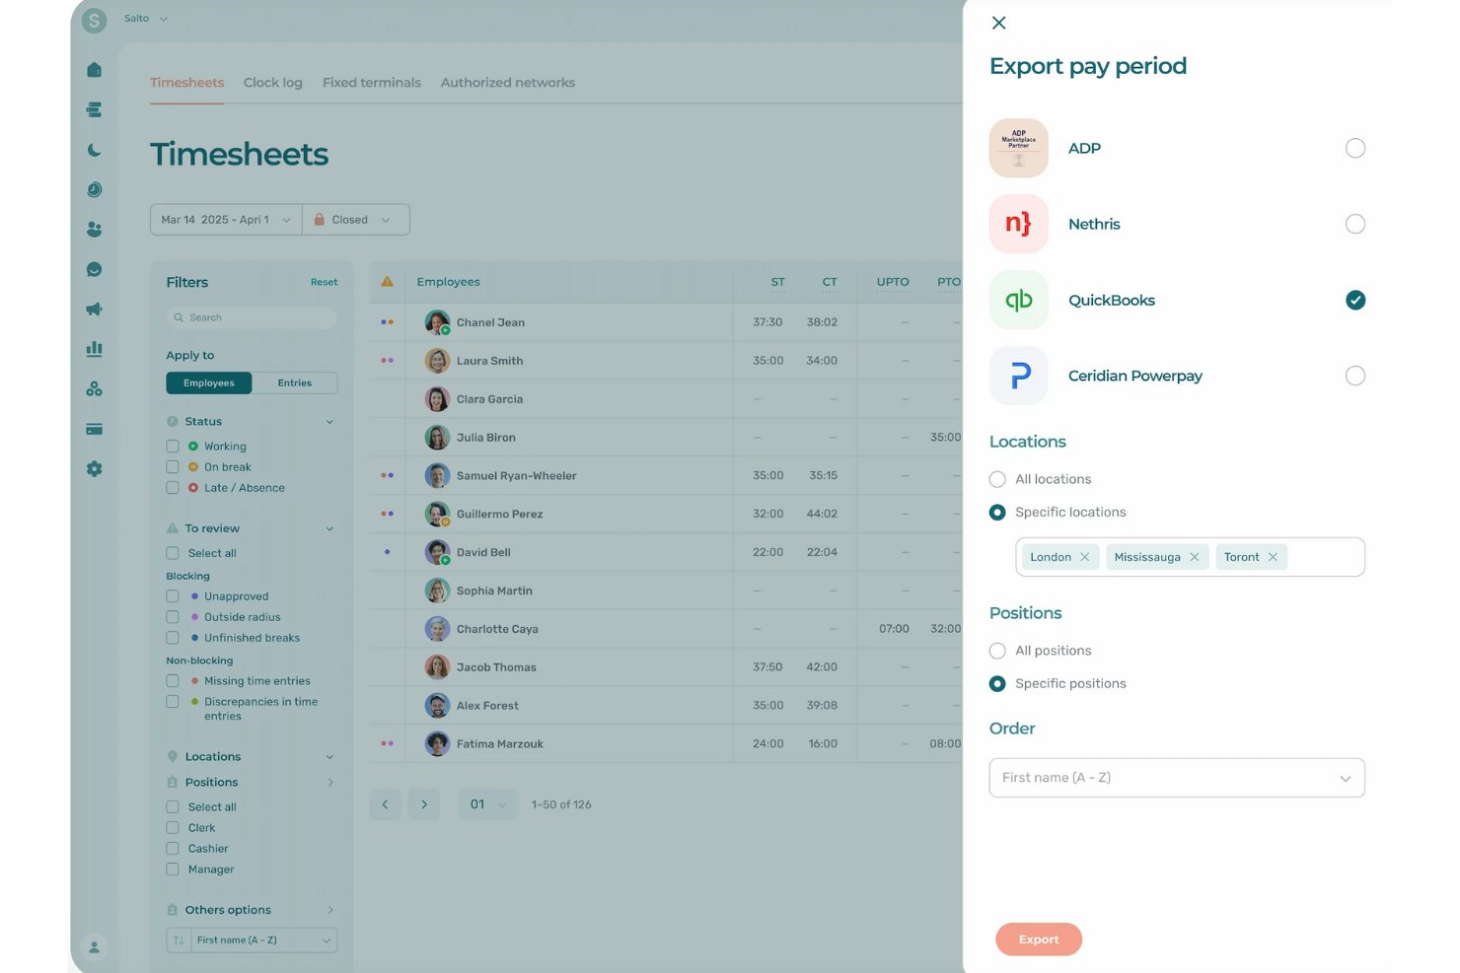Check the Cashier position checkbox

pyautogui.click(x=173, y=849)
